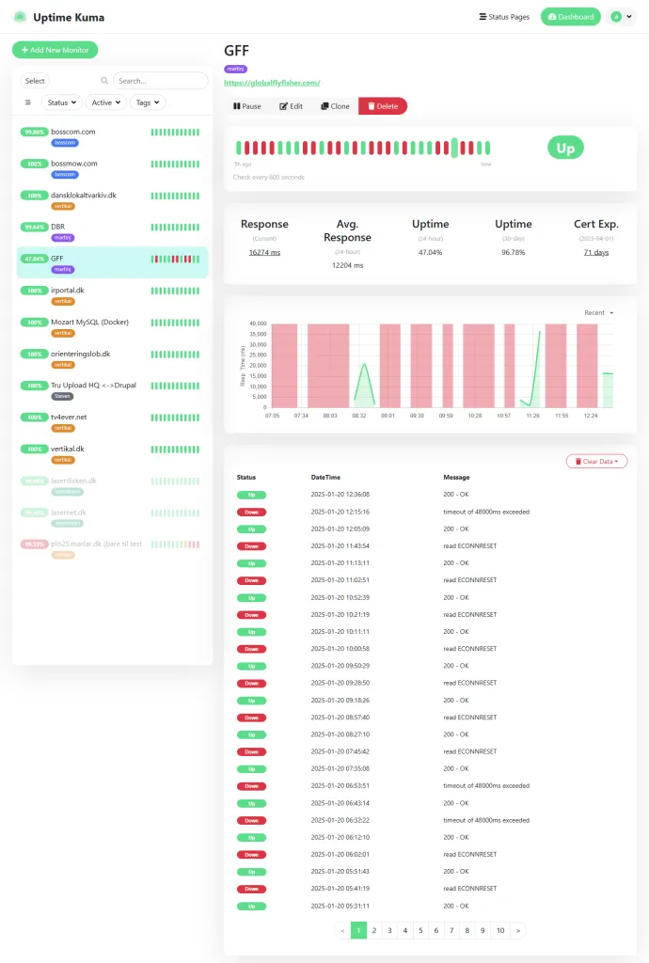Image resolution: width=649 pixels, height=963 pixels.
Task: Toggle the Select mode button
Action: pos(35,82)
